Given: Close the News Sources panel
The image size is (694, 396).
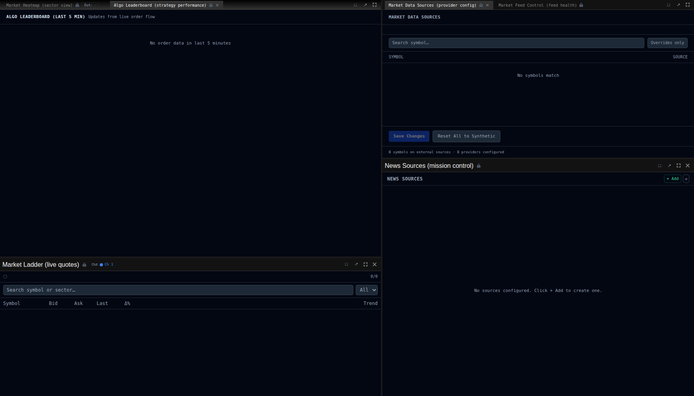Looking at the screenshot, I should [688, 166].
